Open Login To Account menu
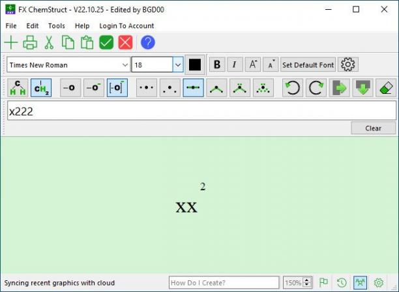 click(x=126, y=25)
